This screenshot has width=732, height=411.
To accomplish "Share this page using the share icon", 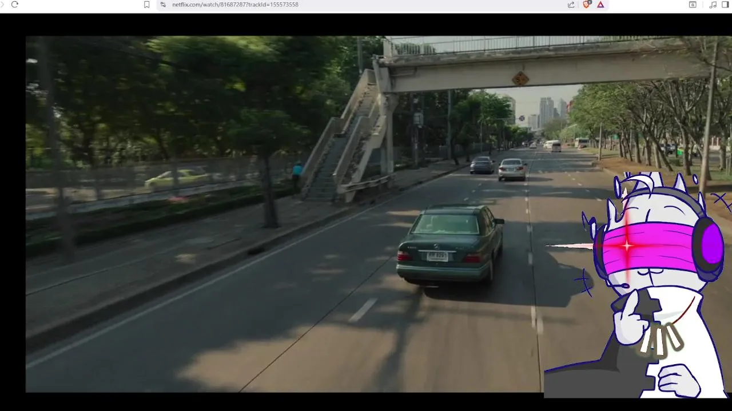I will click(x=571, y=5).
